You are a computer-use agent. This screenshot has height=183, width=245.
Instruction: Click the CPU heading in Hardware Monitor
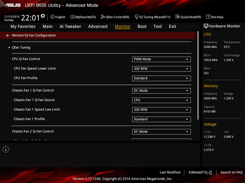click(x=207, y=34)
